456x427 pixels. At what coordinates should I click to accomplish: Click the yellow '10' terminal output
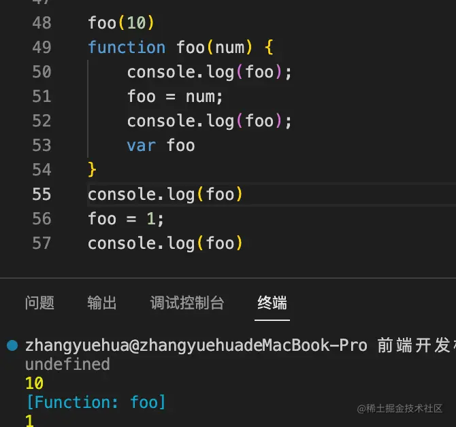(x=34, y=383)
